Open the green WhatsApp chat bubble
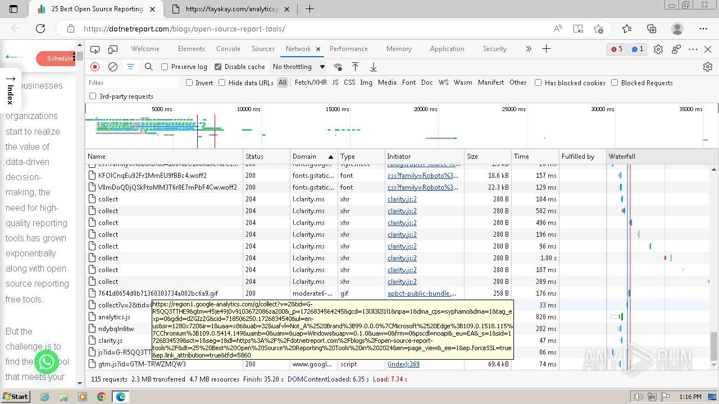This screenshot has height=404, width=719. 47,362
